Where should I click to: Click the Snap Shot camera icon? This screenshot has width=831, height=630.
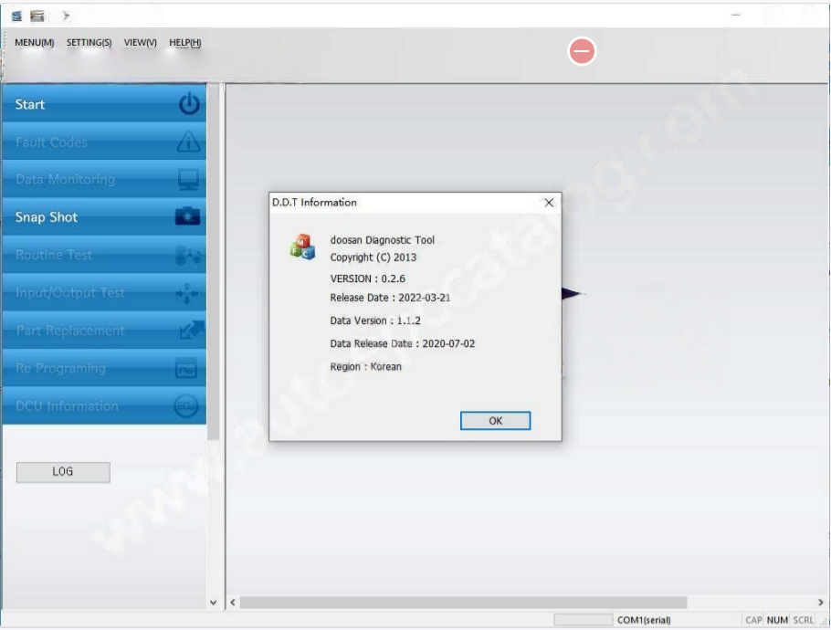[x=188, y=217]
